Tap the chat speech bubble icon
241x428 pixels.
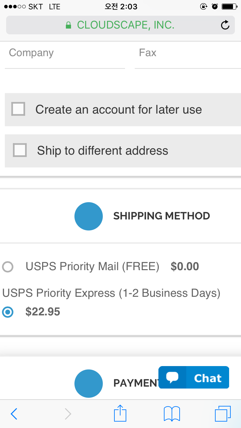pos(172,377)
